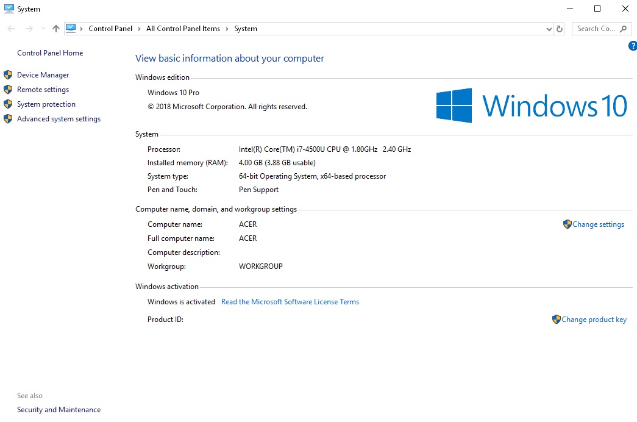Click the Product ID label
The height and width of the screenshot is (422, 637).
click(165, 320)
